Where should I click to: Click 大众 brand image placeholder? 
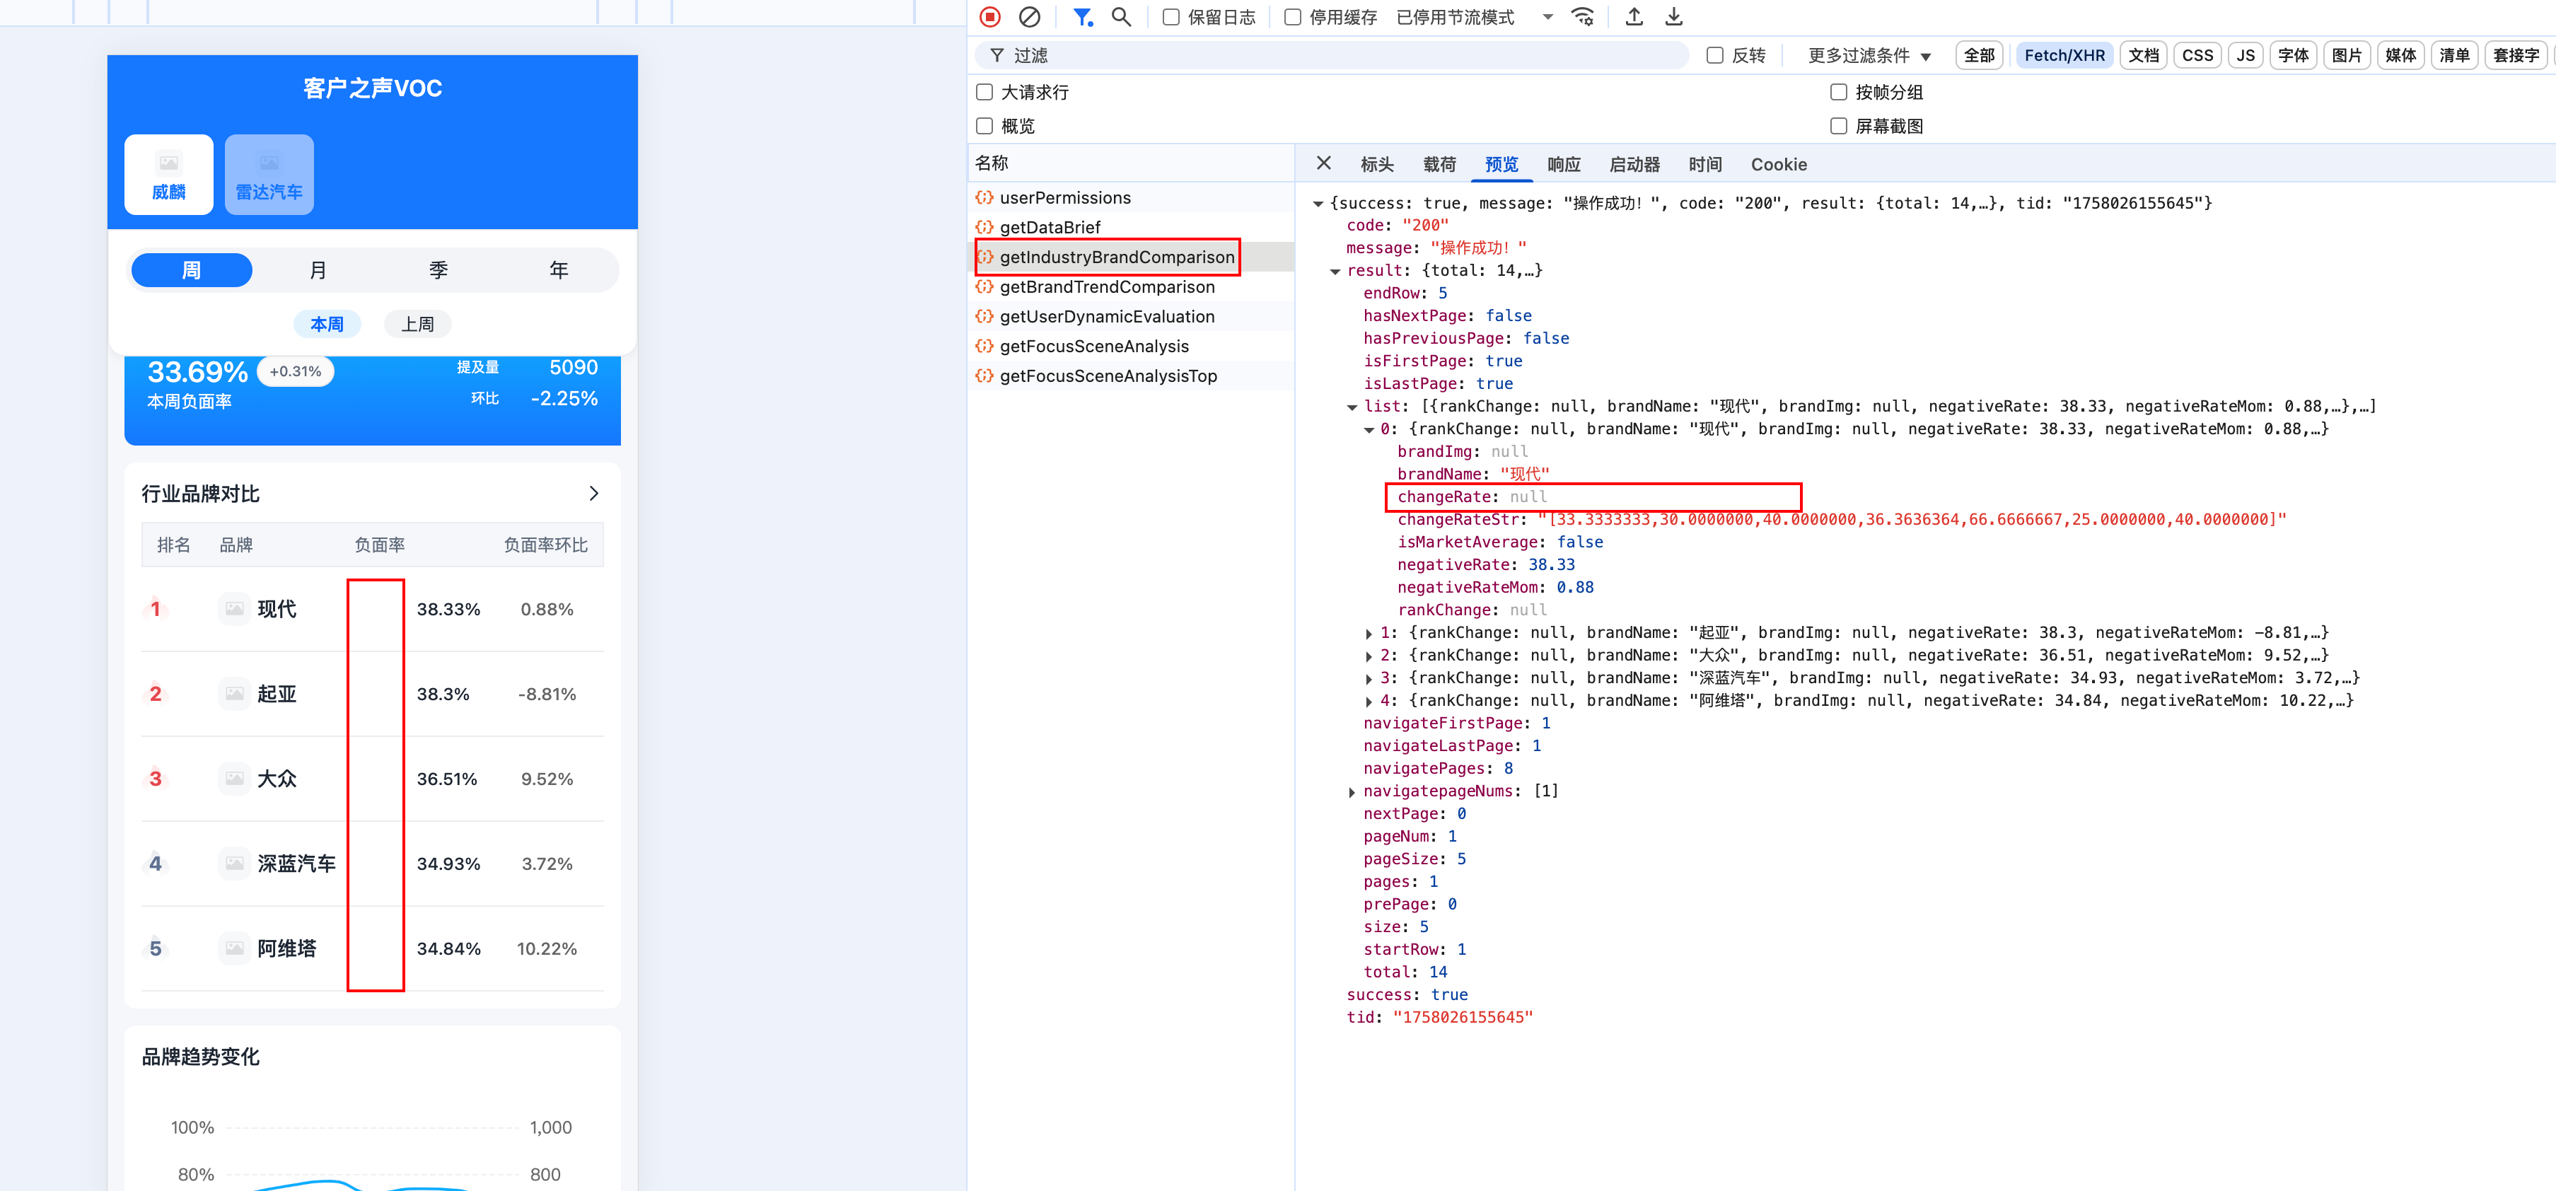pos(234,778)
